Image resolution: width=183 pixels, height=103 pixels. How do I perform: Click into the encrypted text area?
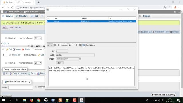[91, 76]
